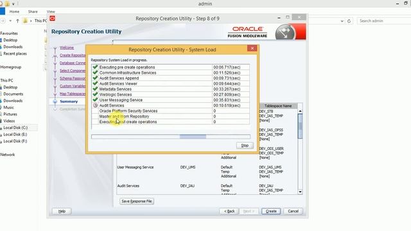Screen dimensions: 411x231
Task: Close the System Load dialog
Action: [252, 49]
